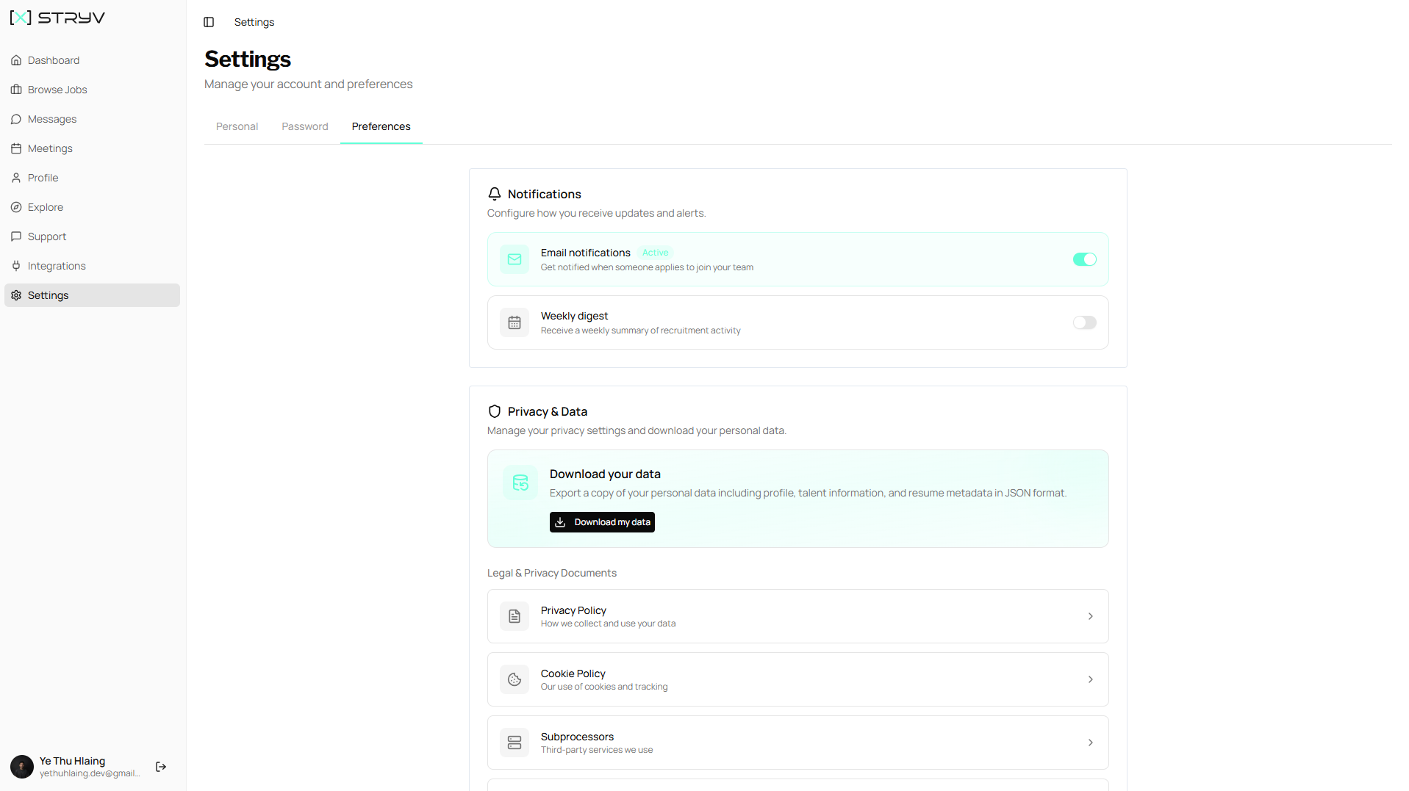
Task: Open Dashboard from the sidebar
Action: point(92,60)
